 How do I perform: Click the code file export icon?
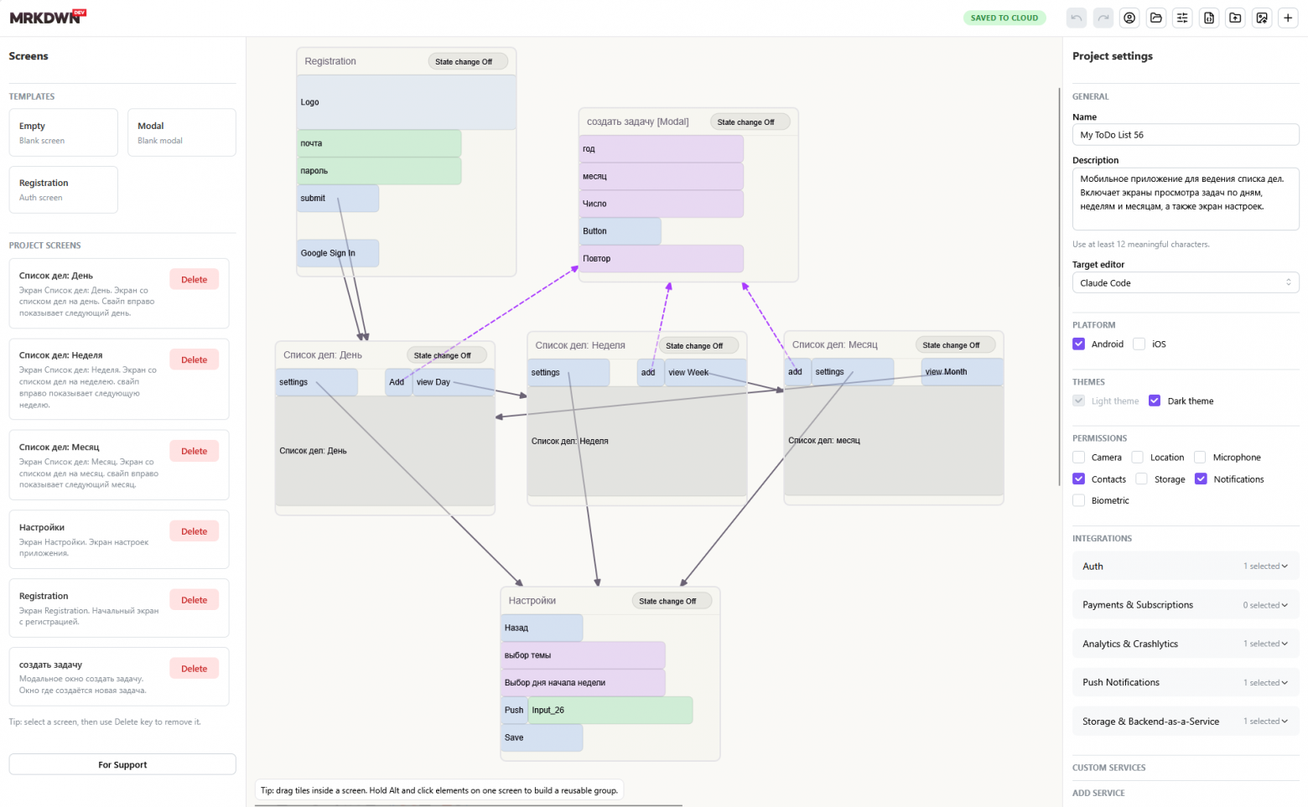click(1209, 18)
